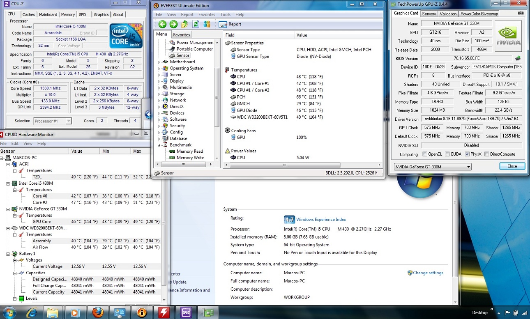Click the red lightning bolt taskbar icon
530x319 pixels.
pyautogui.click(x=164, y=313)
